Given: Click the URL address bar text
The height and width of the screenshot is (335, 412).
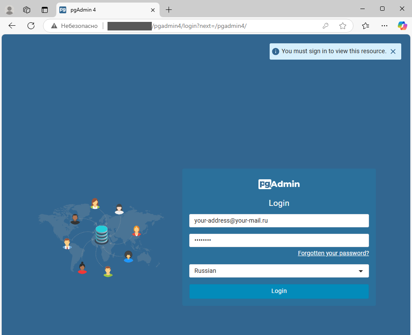Looking at the screenshot, I should [199, 26].
